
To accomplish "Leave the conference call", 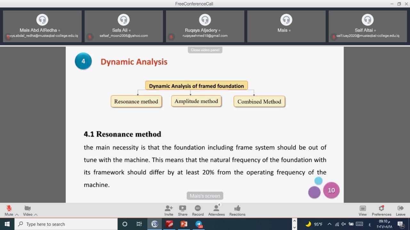I will [x=400, y=209].
